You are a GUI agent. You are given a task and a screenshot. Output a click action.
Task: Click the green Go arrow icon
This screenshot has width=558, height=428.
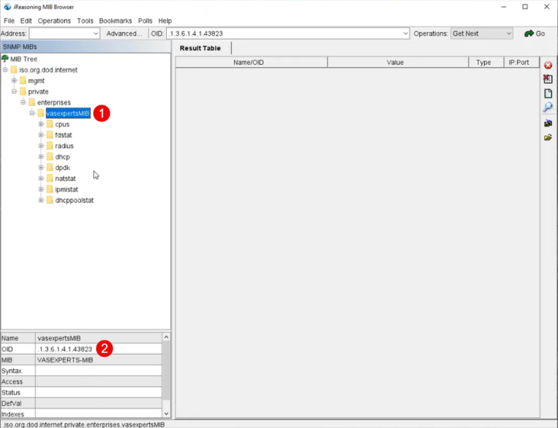(x=529, y=34)
